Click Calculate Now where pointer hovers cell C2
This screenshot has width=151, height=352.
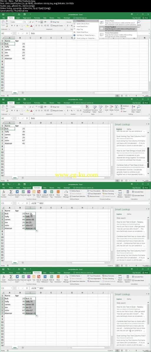coord(138,192)
